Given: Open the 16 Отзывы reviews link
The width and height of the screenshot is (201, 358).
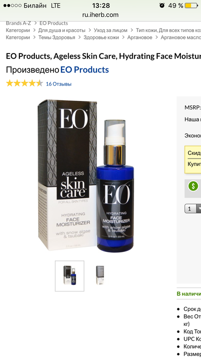Looking at the screenshot, I should 58,84.
